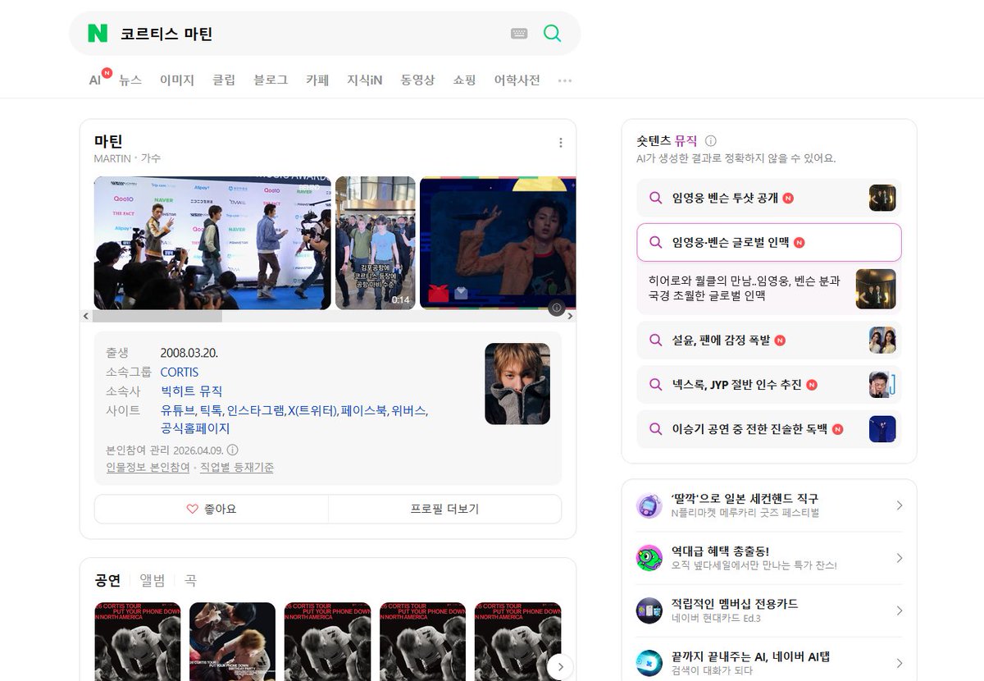Switch to the 쇼핑 tab
984x681 pixels.
coord(464,80)
